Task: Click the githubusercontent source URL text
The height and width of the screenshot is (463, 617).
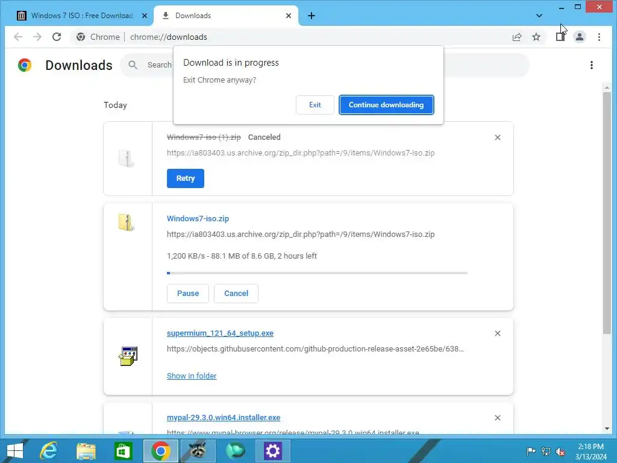Action: click(315, 349)
